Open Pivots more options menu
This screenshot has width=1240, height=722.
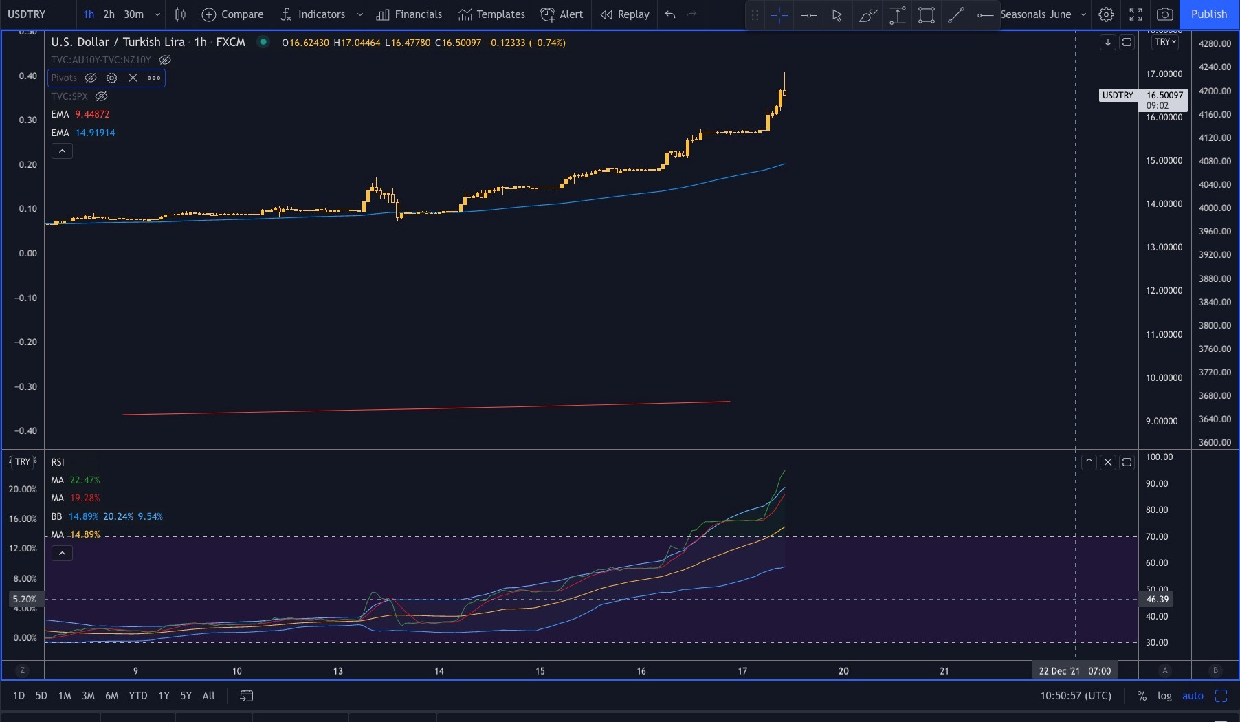[x=154, y=78]
